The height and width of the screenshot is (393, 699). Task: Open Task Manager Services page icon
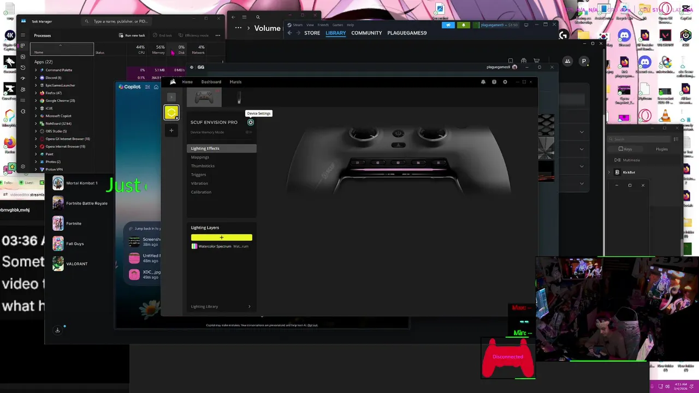(x=22, y=111)
